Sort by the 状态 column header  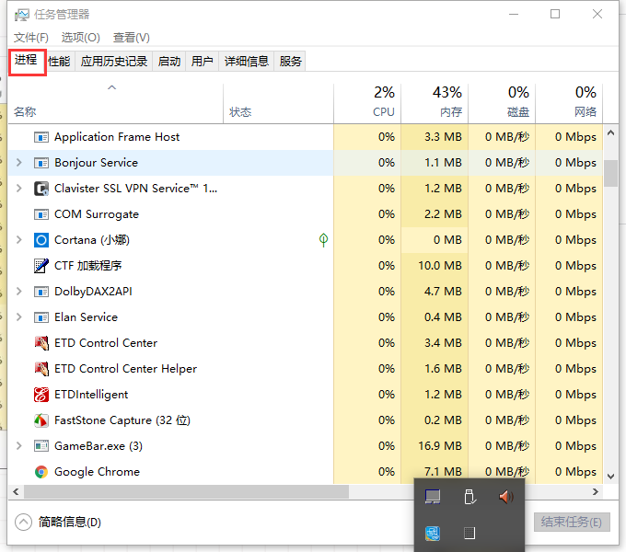pyautogui.click(x=278, y=104)
